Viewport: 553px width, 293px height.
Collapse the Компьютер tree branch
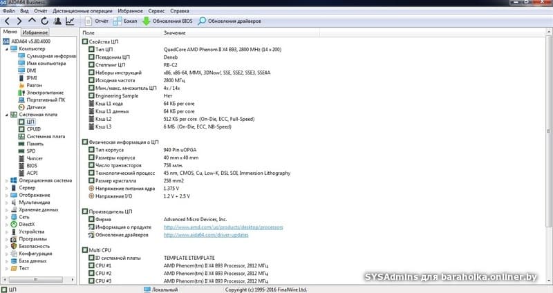(x=6, y=49)
